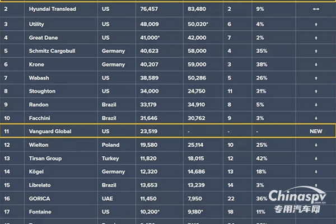336x224 pixels.
Task: Click the Tirsan Group trend arrow
Action: pos(316,159)
